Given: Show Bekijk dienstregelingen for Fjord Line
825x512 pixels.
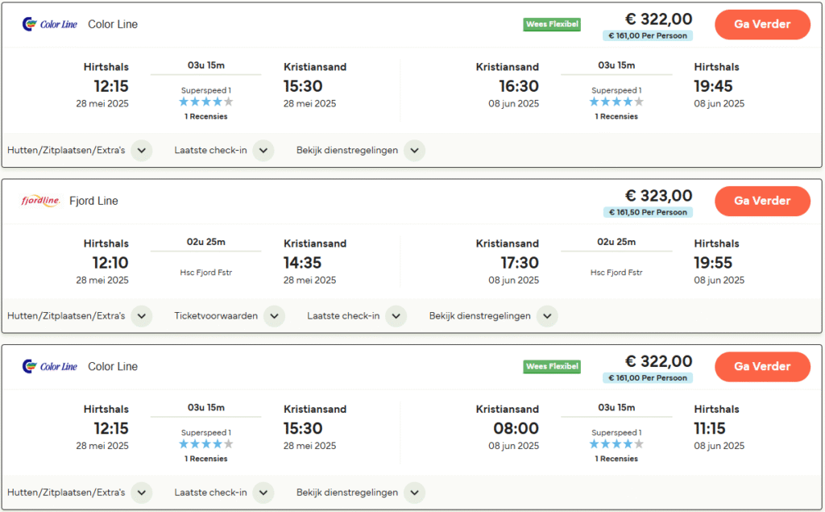Looking at the screenshot, I should click(x=547, y=316).
